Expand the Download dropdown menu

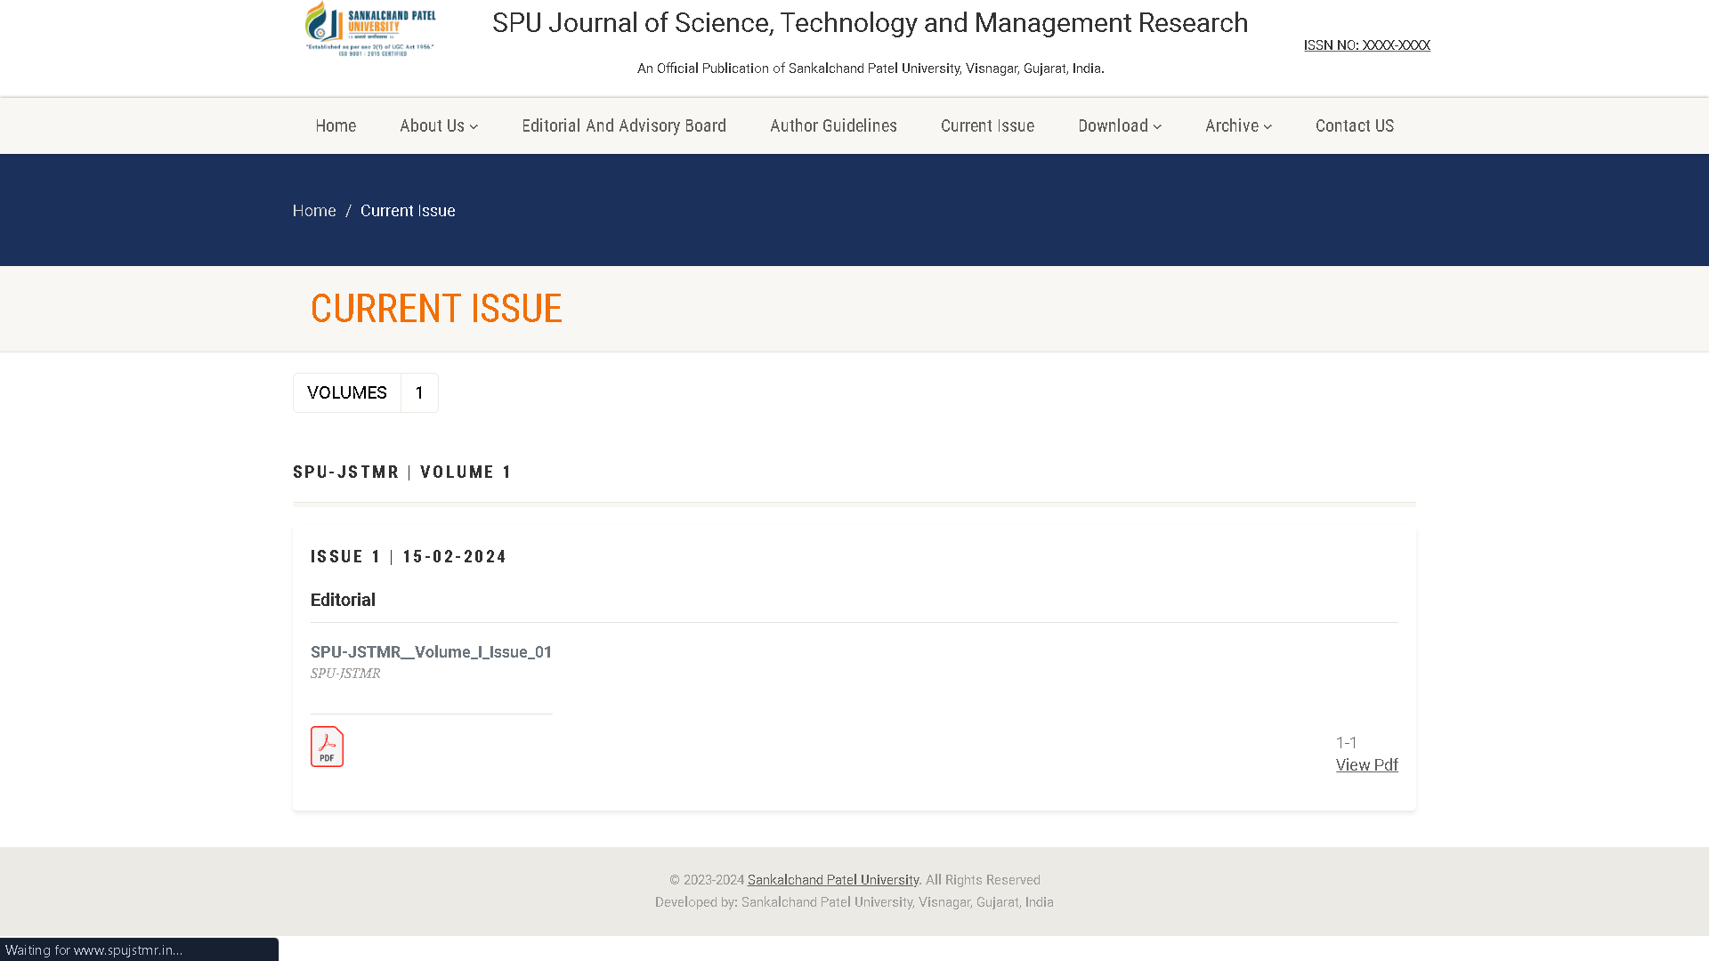[x=1119, y=126]
